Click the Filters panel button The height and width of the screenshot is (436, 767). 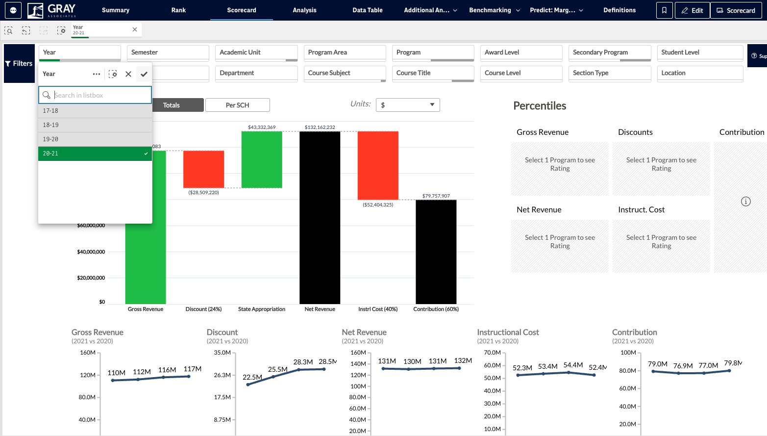[x=19, y=64]
